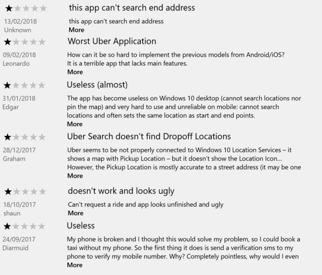Click the review date 28/12/2017
322x275 pixels.
19,150
